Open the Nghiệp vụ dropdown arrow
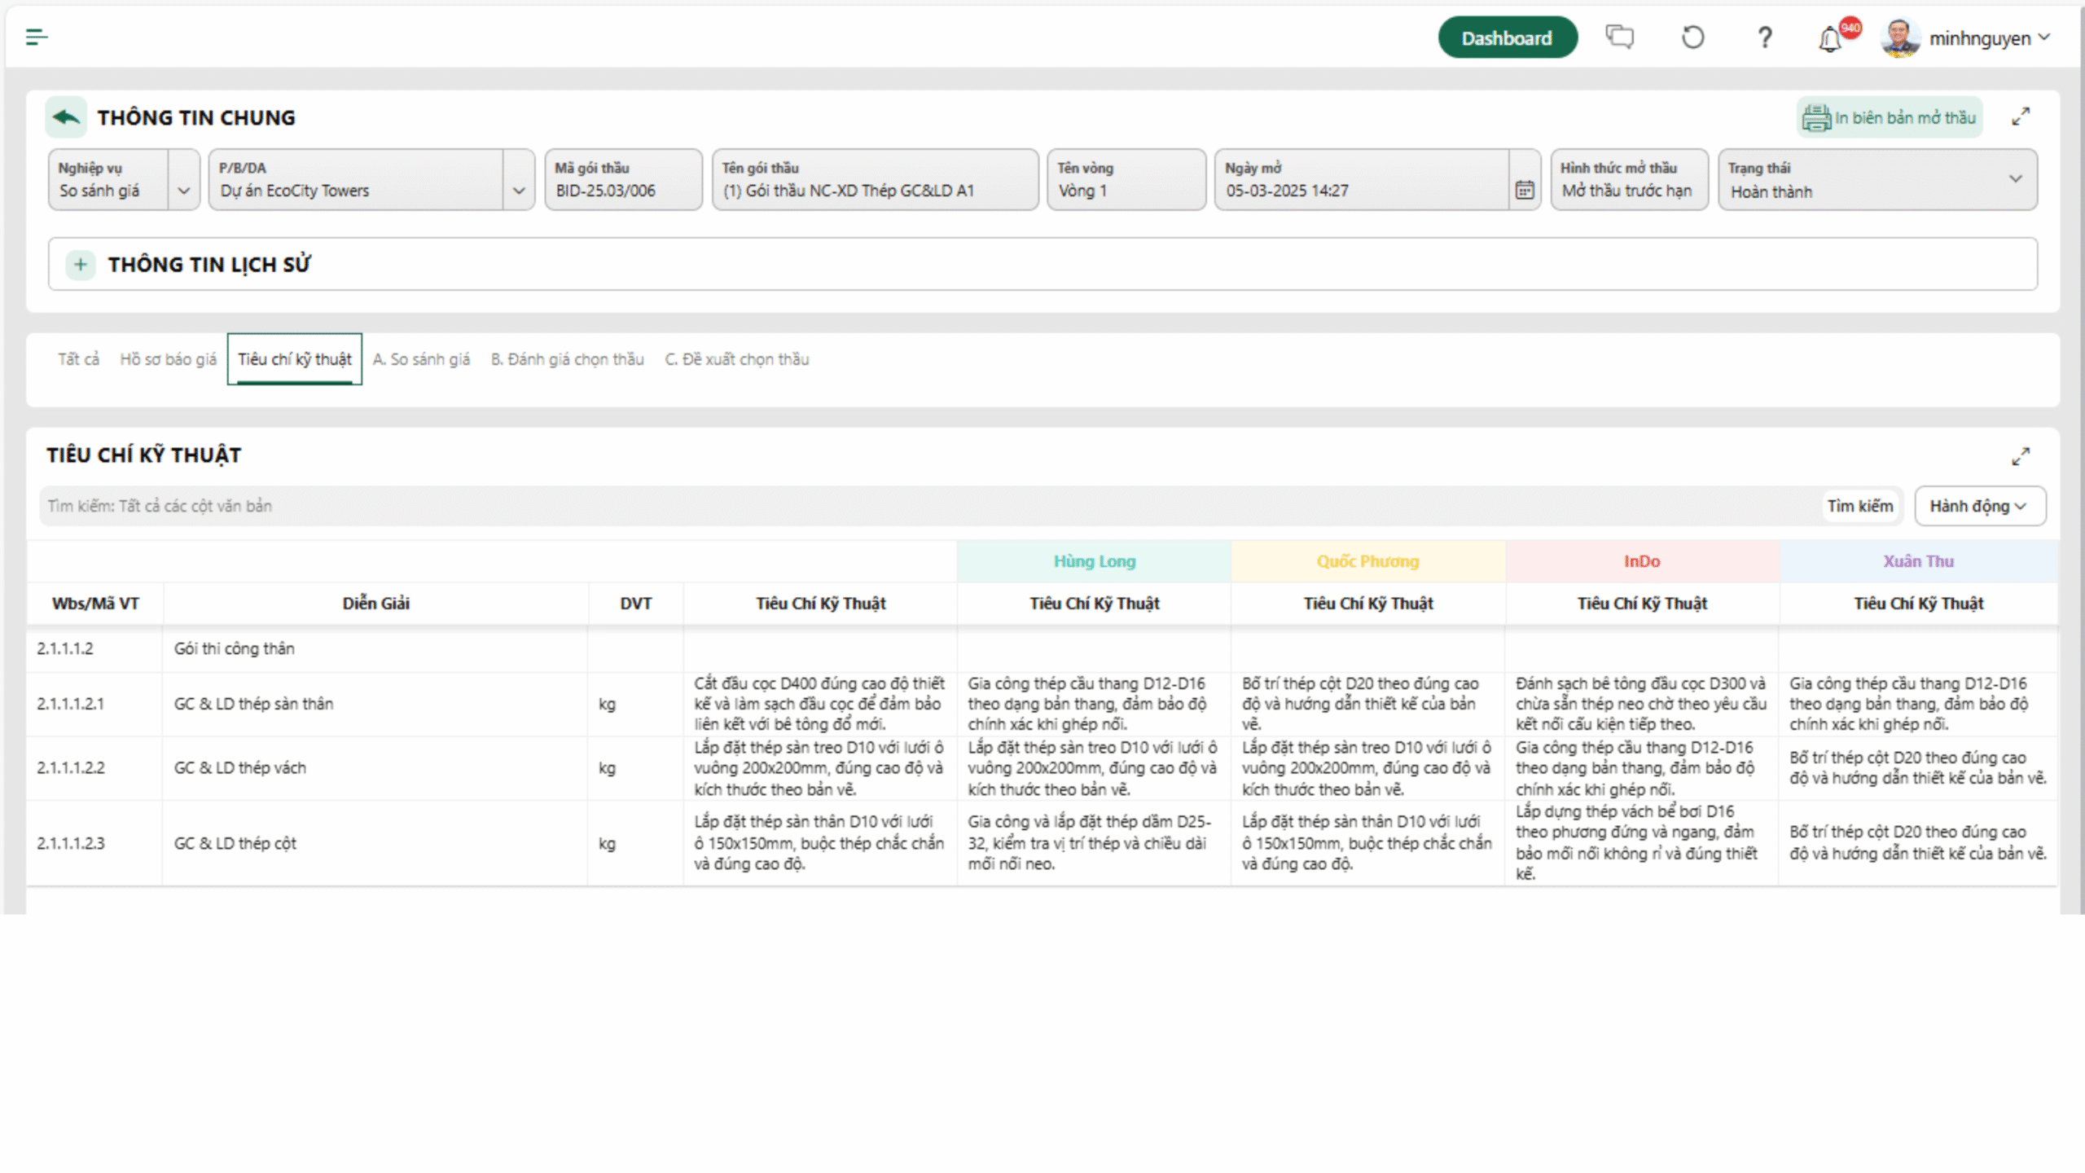Screen dimensions: 2085x1173 (184, 191)
